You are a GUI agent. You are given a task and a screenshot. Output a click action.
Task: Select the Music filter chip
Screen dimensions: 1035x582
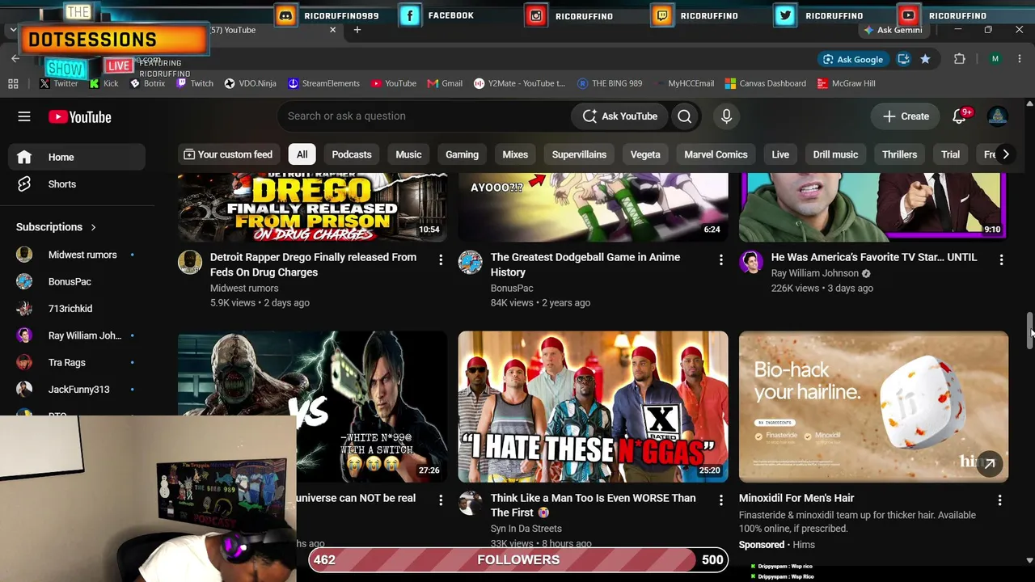408,154
